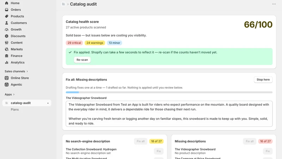Image resolution: width=282 pixels, height=159 pixels.
Task: Click the 18 of 27 count badge
Action: click(x=156, y=141)
